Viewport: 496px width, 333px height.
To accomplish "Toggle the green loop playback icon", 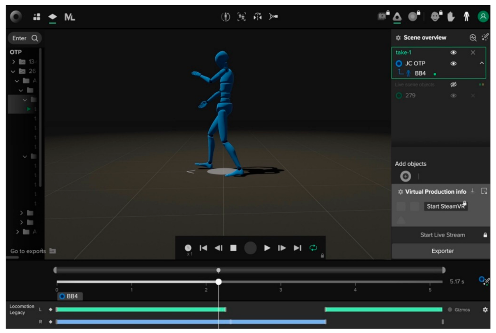I will (313, 248).
